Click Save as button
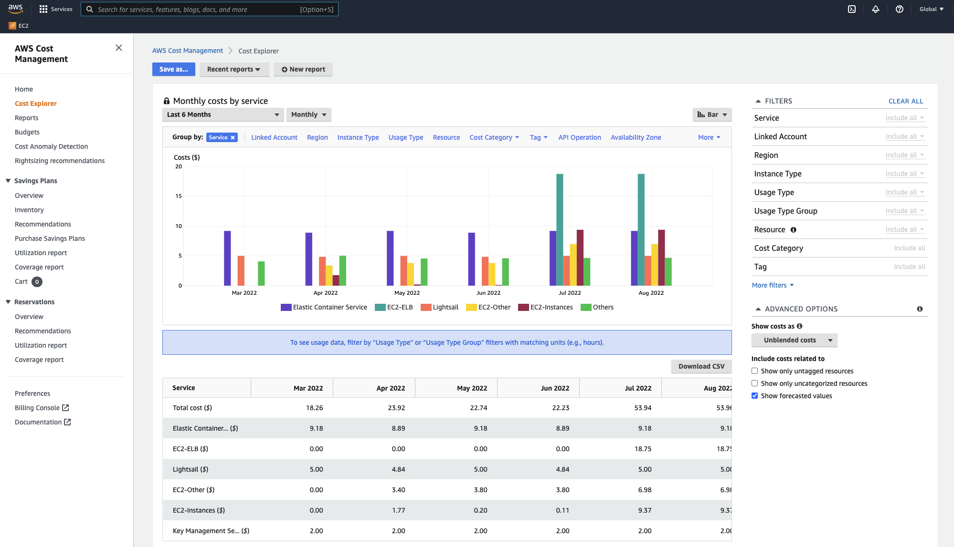Viewport: 954px width, 547px height. (174, 69)
